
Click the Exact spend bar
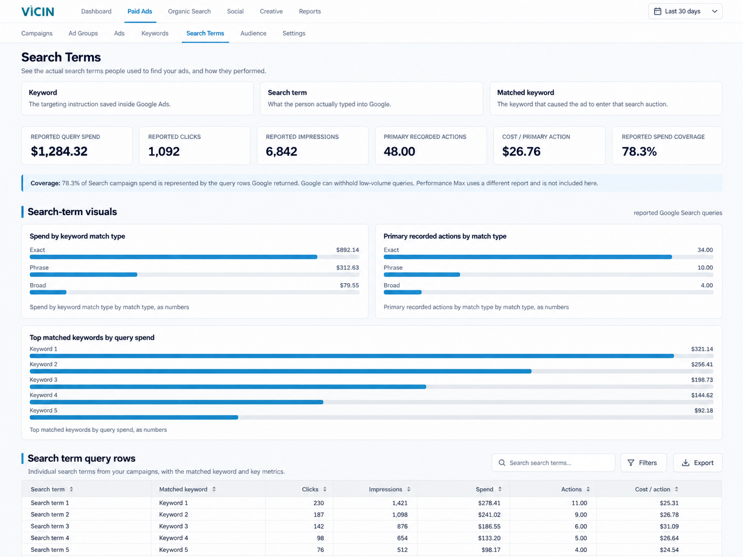coord(173,257)
